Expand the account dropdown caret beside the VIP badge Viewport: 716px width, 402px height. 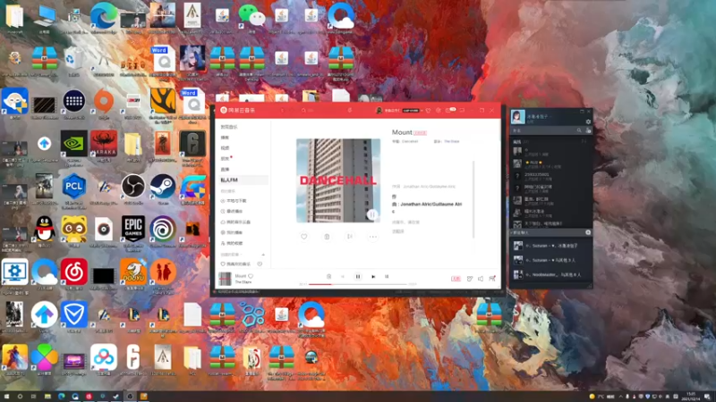422,111
